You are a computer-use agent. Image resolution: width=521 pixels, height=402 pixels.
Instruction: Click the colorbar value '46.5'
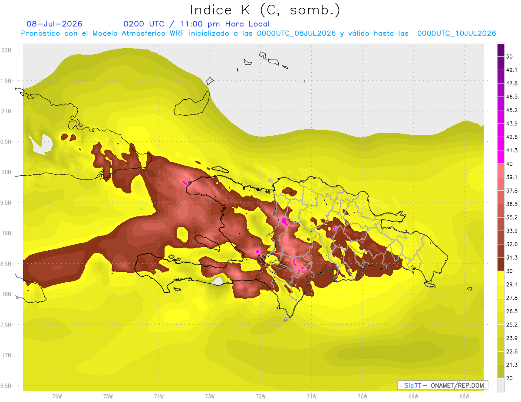click(x=512, y=97)
